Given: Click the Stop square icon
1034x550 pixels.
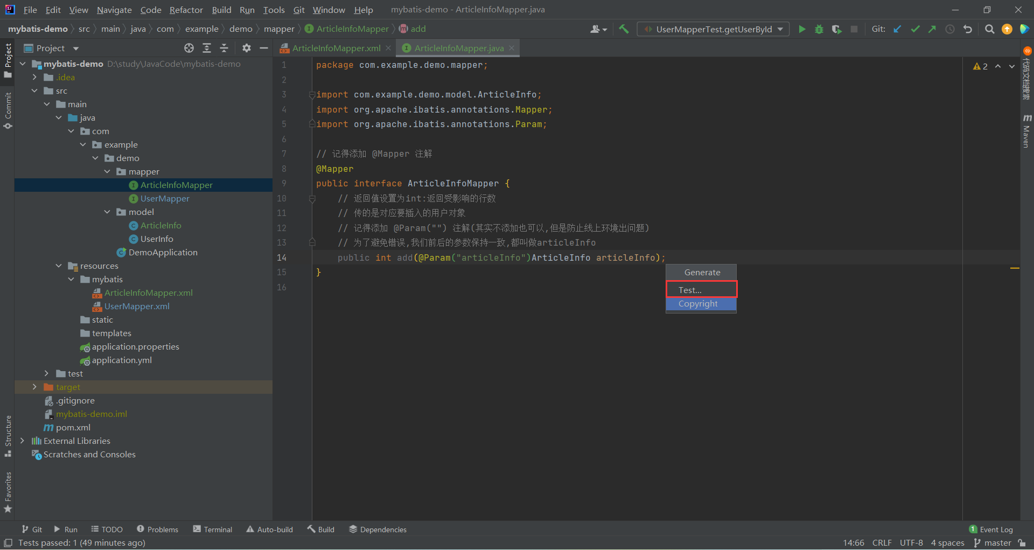Looking at the screenshot, I should [854, 29].
